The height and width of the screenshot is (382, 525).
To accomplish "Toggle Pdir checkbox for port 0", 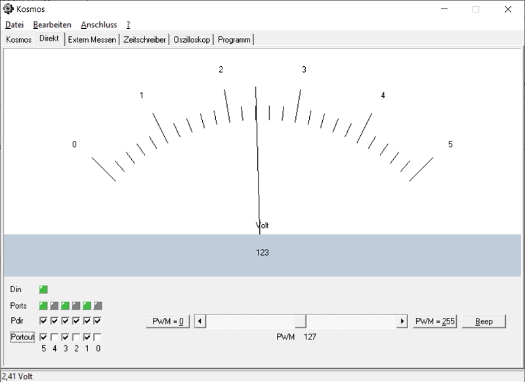I will pos(98,321).
